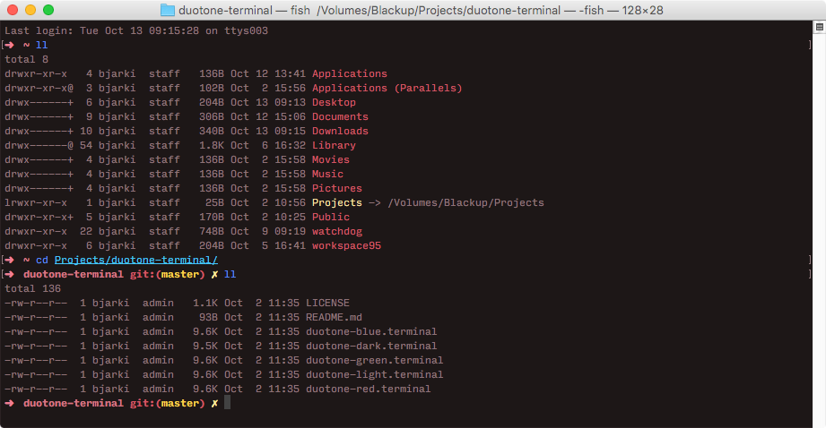The height and width of the screenshot is (428, 826).
Task: Click the /Volumes/Blackup/Projects symlink target
Action: click(x=465, y=202)
